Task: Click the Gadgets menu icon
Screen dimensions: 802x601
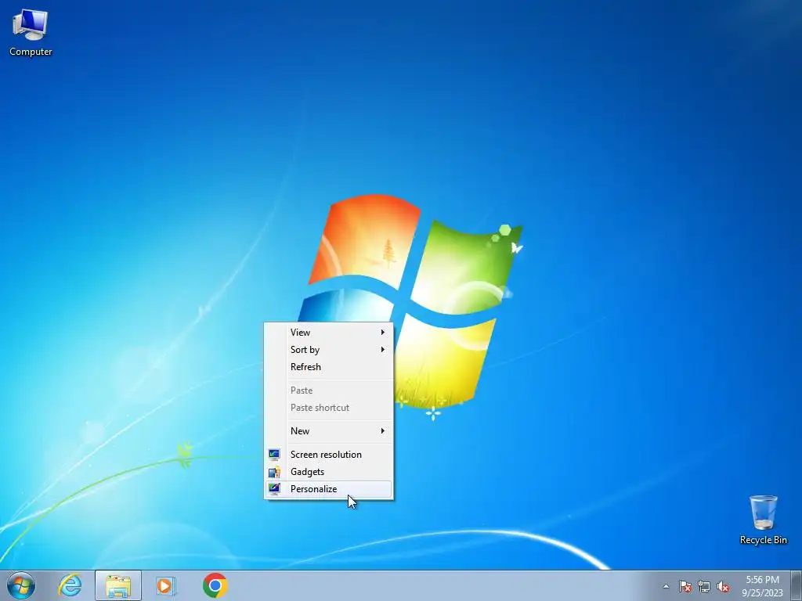Action: pos(274,472)
